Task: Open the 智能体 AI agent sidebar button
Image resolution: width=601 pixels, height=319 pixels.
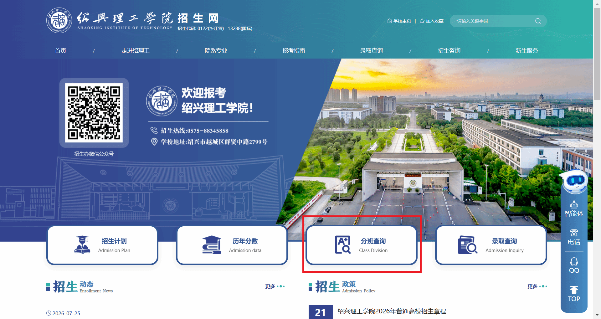Action: 574,209
